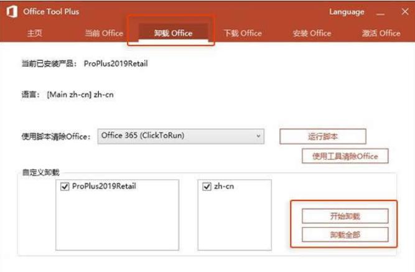Viewport: 415px width, 272px height.
Task: Uncheck the ProPlus2019Retail checkbox
Action: tap(65, 187)
